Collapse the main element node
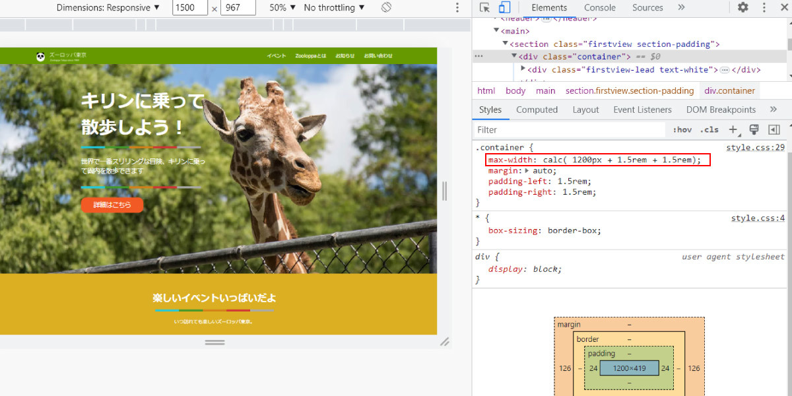792x396 pixels. point(496,31)
